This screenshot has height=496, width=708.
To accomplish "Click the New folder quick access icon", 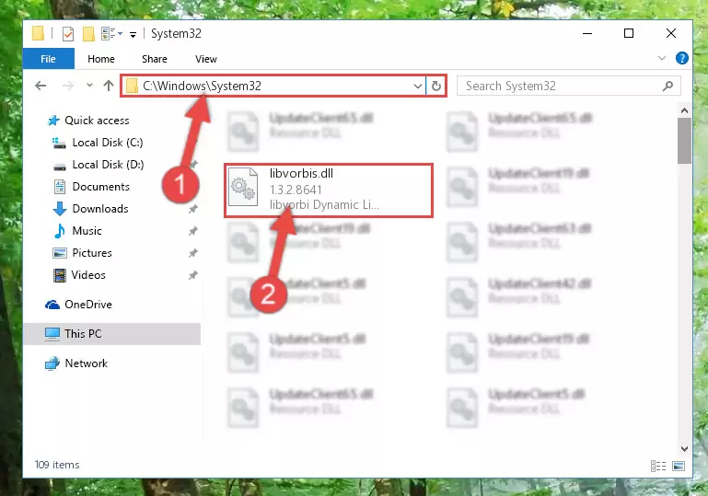I will (x=88, y=34).
